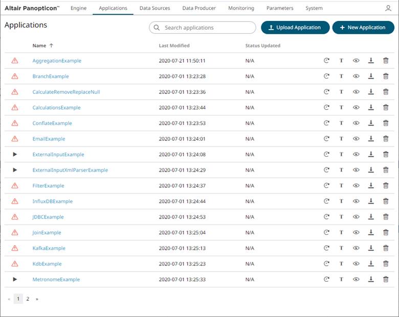399x317 pixels.
Task: Switch to the Data Sources tab
Action: [x=154, y=8]
